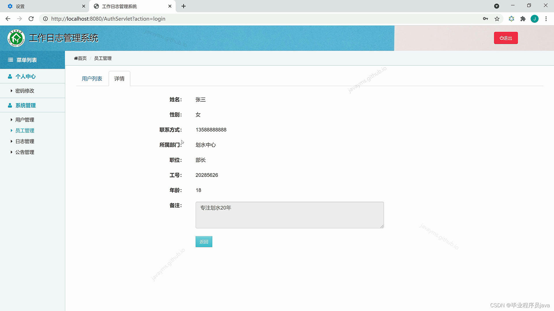Click the home icon in the breadcrumb
This screenshot has height=311, width=554.
76,58
